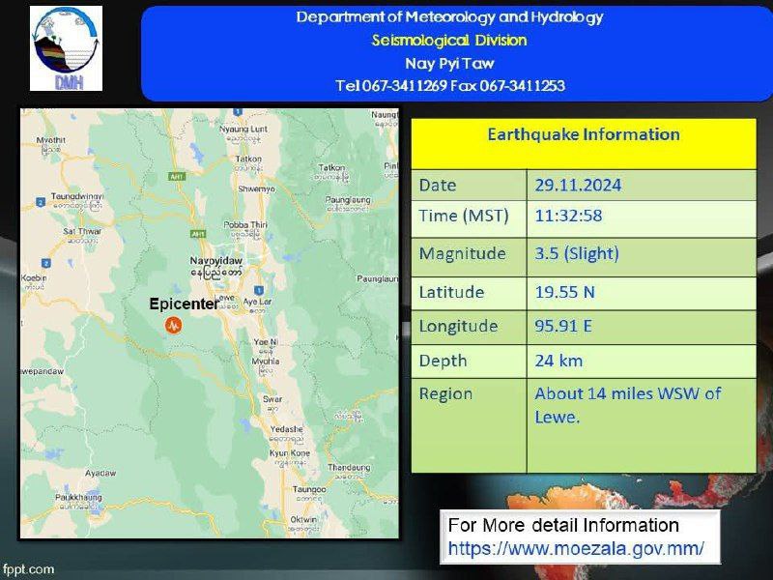Image resolution: width=773 pixels, height=580 pixels.
Task: Click the magnitude value 3.5 (Slight)
Action: (577, 254)
